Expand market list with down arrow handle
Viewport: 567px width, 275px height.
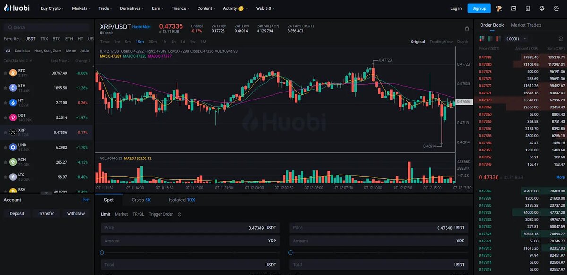tap(46, 193)
